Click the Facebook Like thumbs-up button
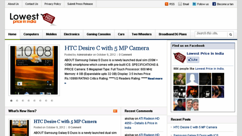The height and width of the screenshot is (136, 242). point(193,60)
